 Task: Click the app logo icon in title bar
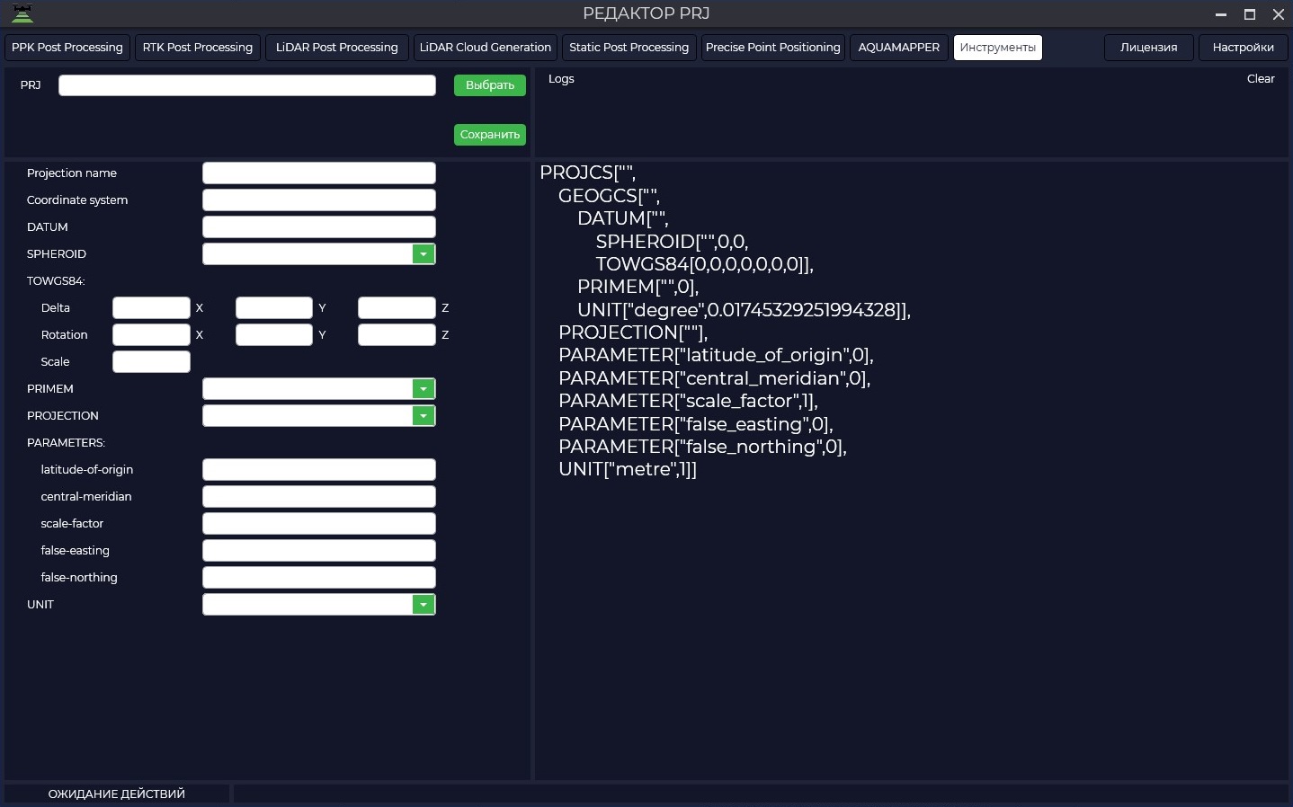coord(22,13)
